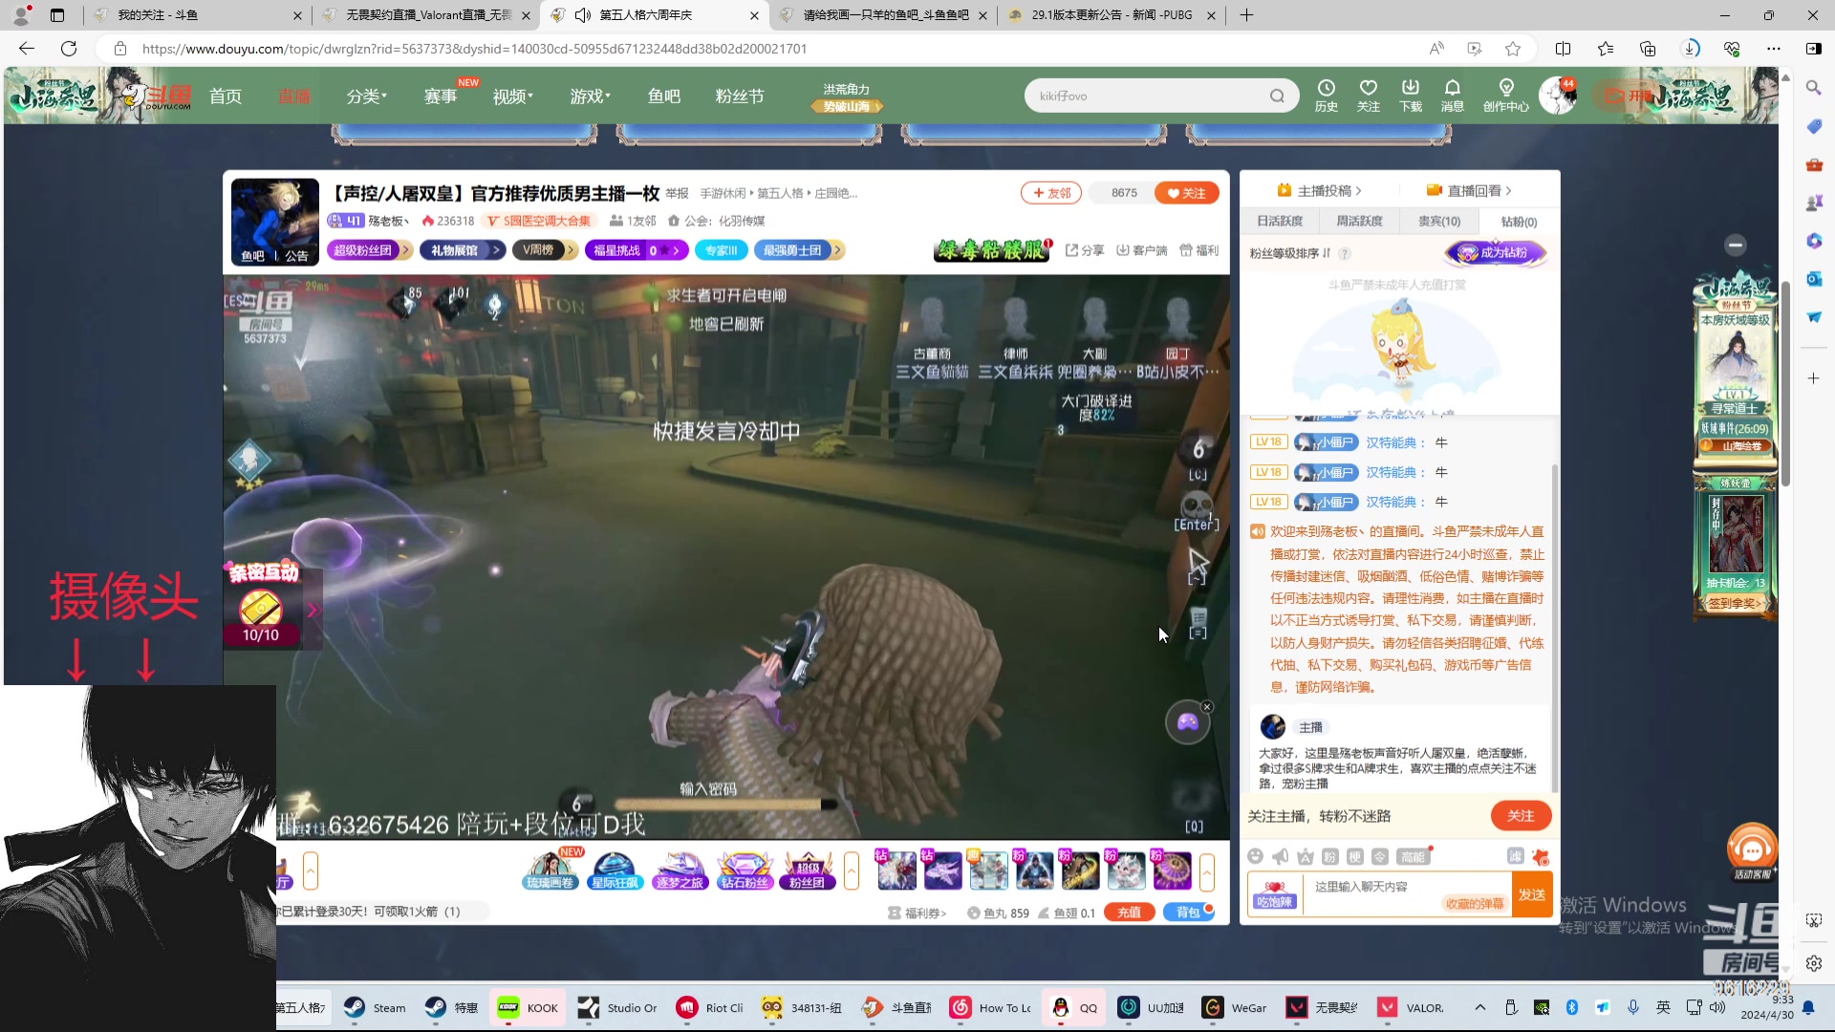This screenshot has width=1835, height=1032.
Task: Open the 粉丝节 nav item
Action: point(740,96)
